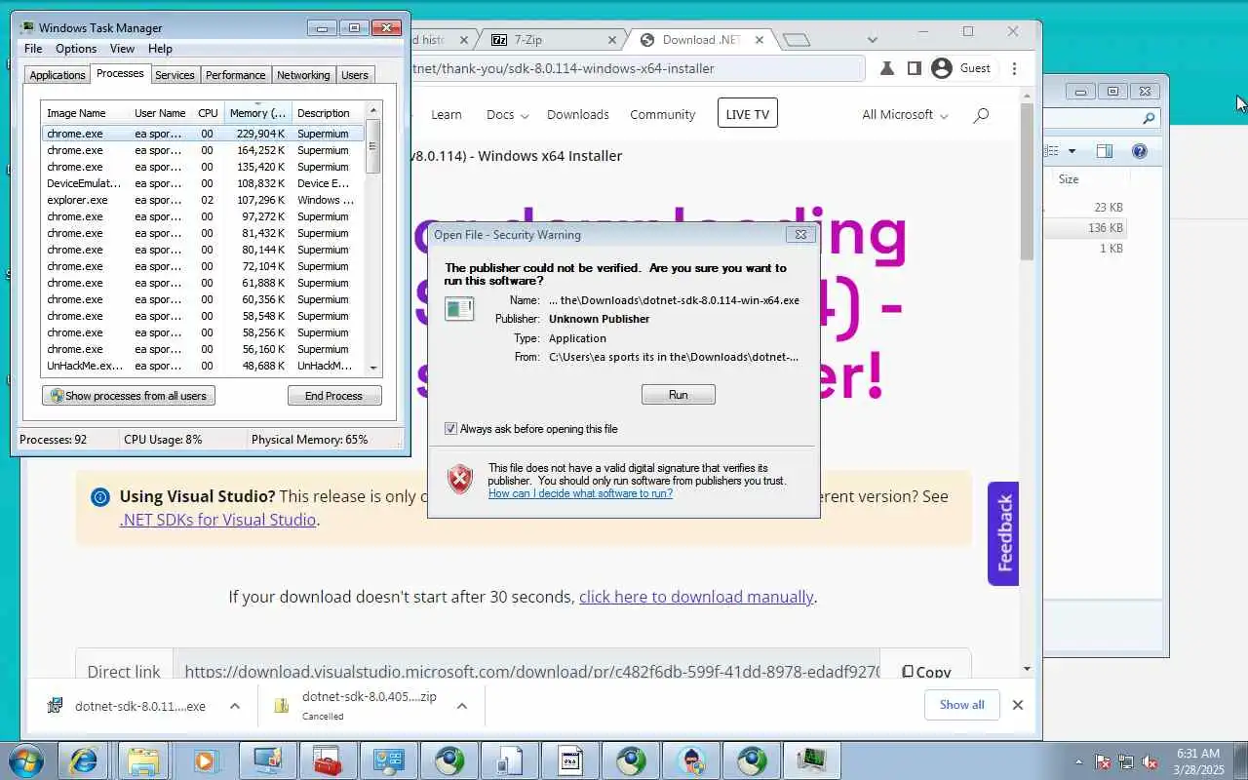Viewport: 1248px width, 780px height.
Task: Open the Help menu in Task Manager
Action: click(x=160, y=49)
